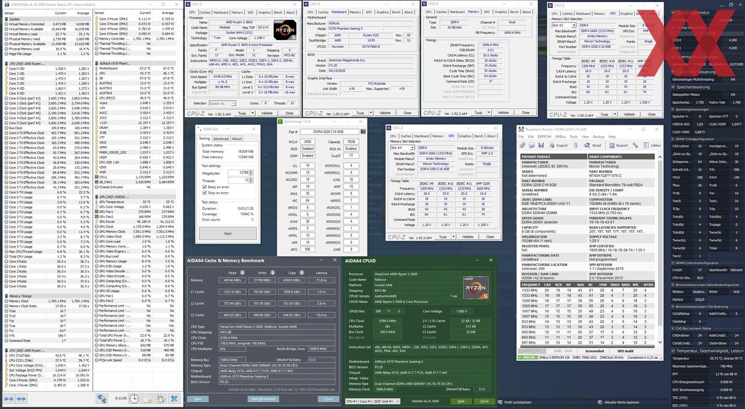745x409 pixels.
Task: Click Report in Thaiphoon Burner toolbar
Action: pyautogui.click(x=617, y=145)
